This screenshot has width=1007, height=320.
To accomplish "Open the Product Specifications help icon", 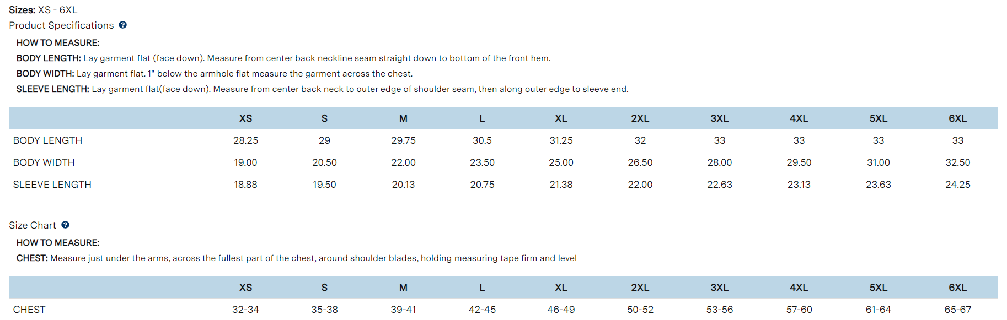I will point(122,25).
